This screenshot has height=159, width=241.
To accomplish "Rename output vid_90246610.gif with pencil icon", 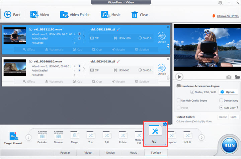I will coord(118,61).
